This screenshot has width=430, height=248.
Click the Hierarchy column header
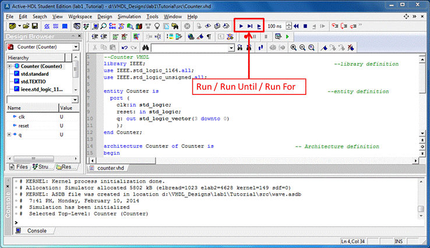pos(36,58)
